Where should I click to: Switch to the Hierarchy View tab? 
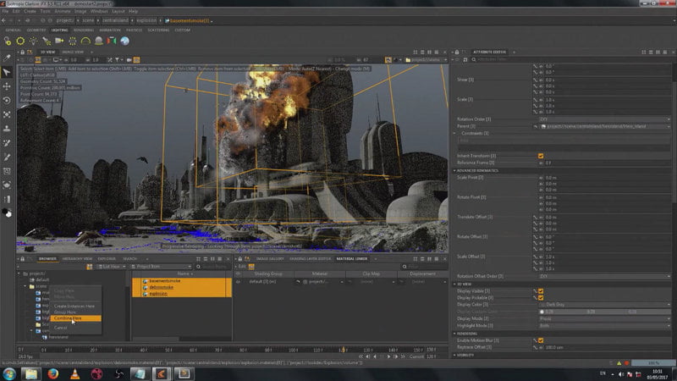77,259
